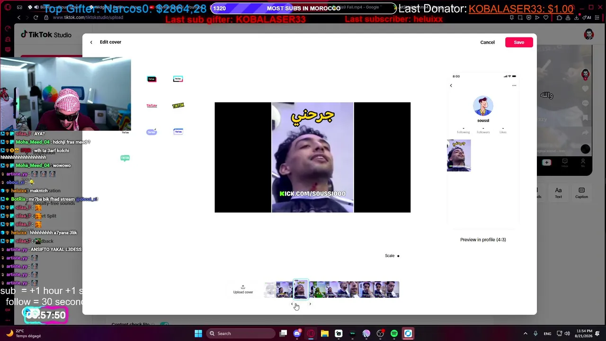The height and width of the screenshot is (341, 606).
Task: Select the highlighted cover frame in the filmstrip
Action: click(301, 289)
